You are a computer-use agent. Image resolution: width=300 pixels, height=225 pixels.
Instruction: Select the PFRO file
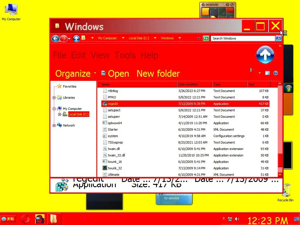[185, 97]
